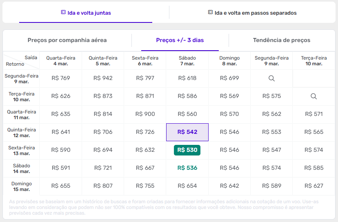Select the Preços +/- 3 dias tab
The width and height of the screenshot is (338, 222).
[180, 40]
